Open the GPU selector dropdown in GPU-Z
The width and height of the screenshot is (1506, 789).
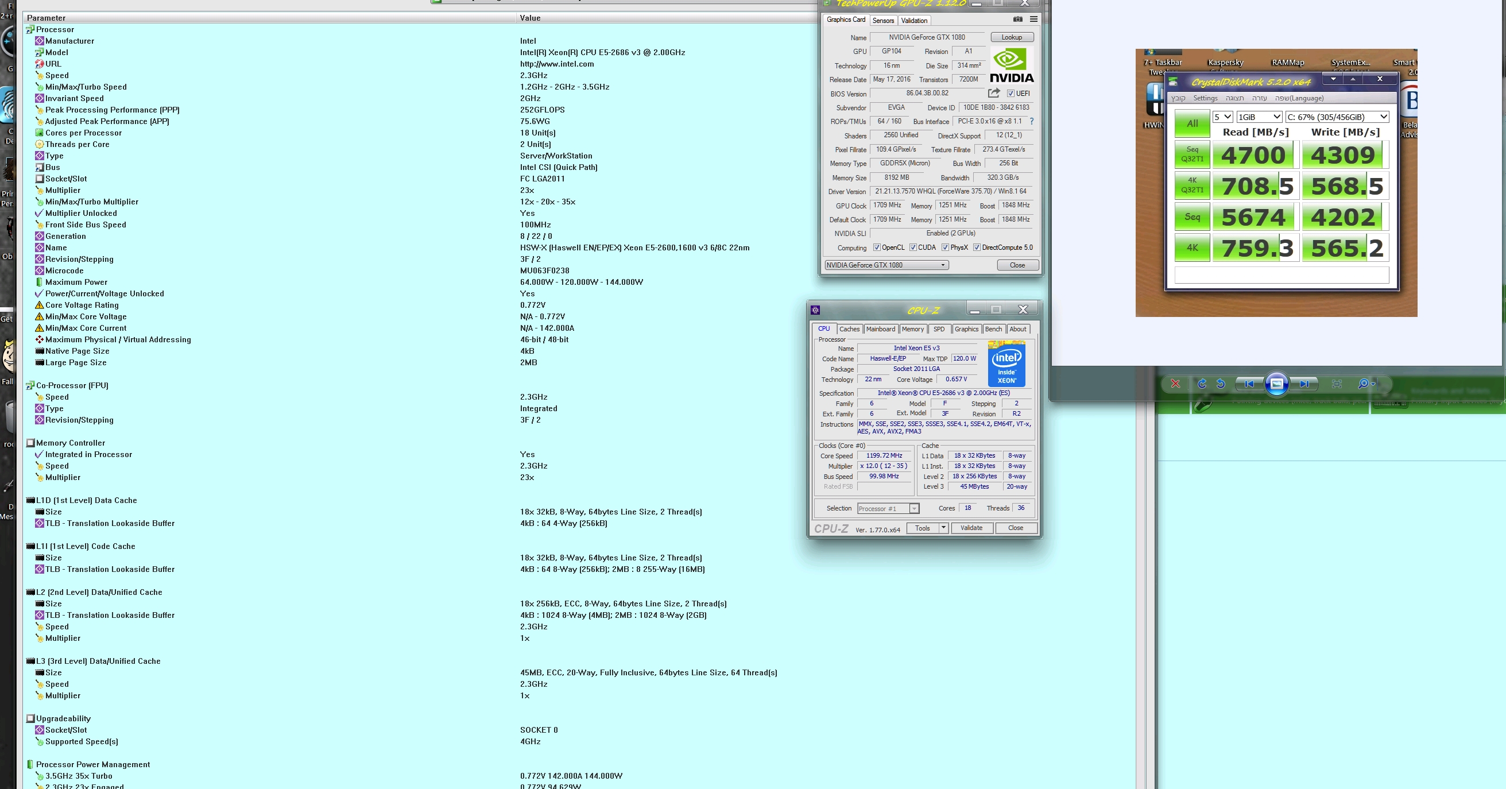(x=886, y=265)
